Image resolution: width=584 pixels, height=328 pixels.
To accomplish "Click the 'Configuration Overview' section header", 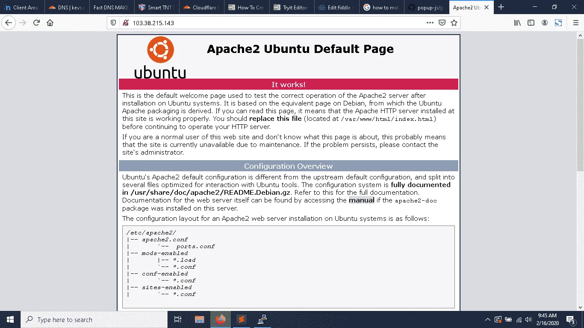I will click(x=289, y=166).
